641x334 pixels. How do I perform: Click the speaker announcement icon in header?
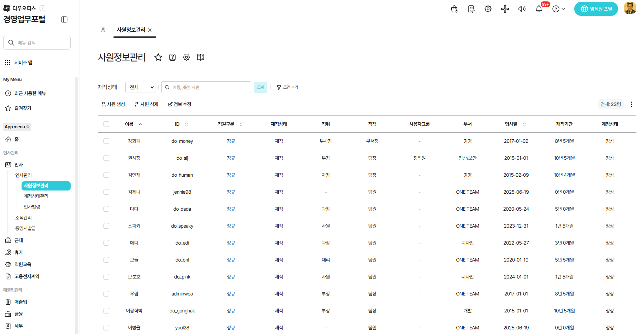(522, 9)
